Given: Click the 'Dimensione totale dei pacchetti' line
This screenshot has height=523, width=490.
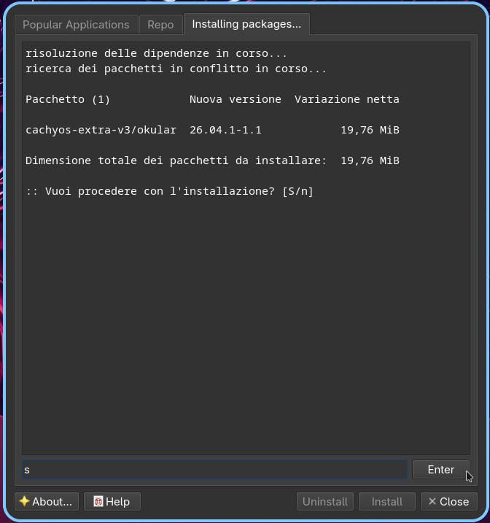Looking at the screenshot, I should pyautogui.click(x=212, y=160).
